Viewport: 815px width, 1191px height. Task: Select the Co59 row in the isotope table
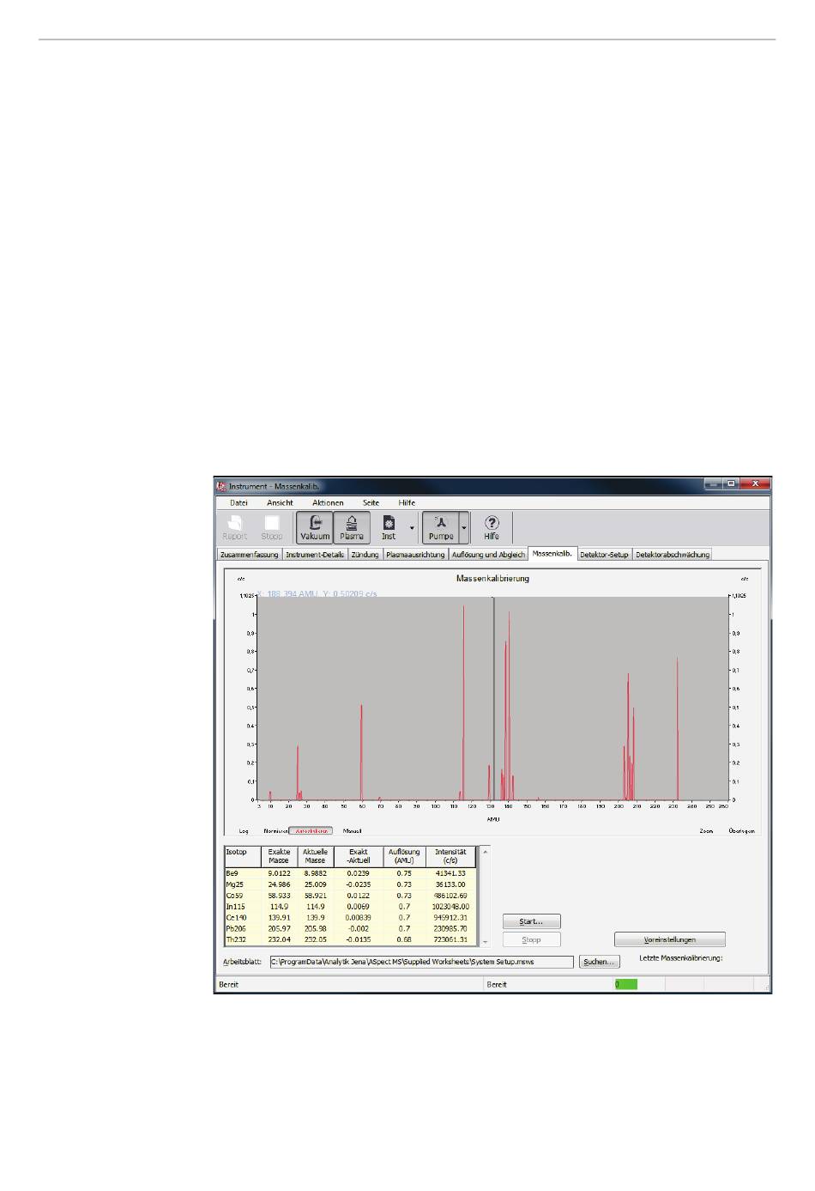[x=350, y=896]
